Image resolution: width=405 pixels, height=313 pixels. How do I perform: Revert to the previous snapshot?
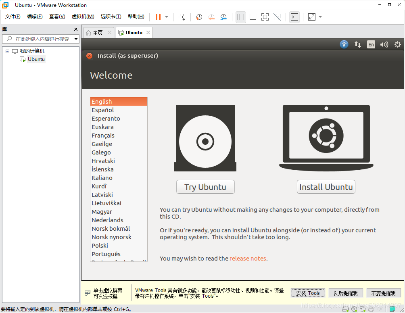point(211,17)
